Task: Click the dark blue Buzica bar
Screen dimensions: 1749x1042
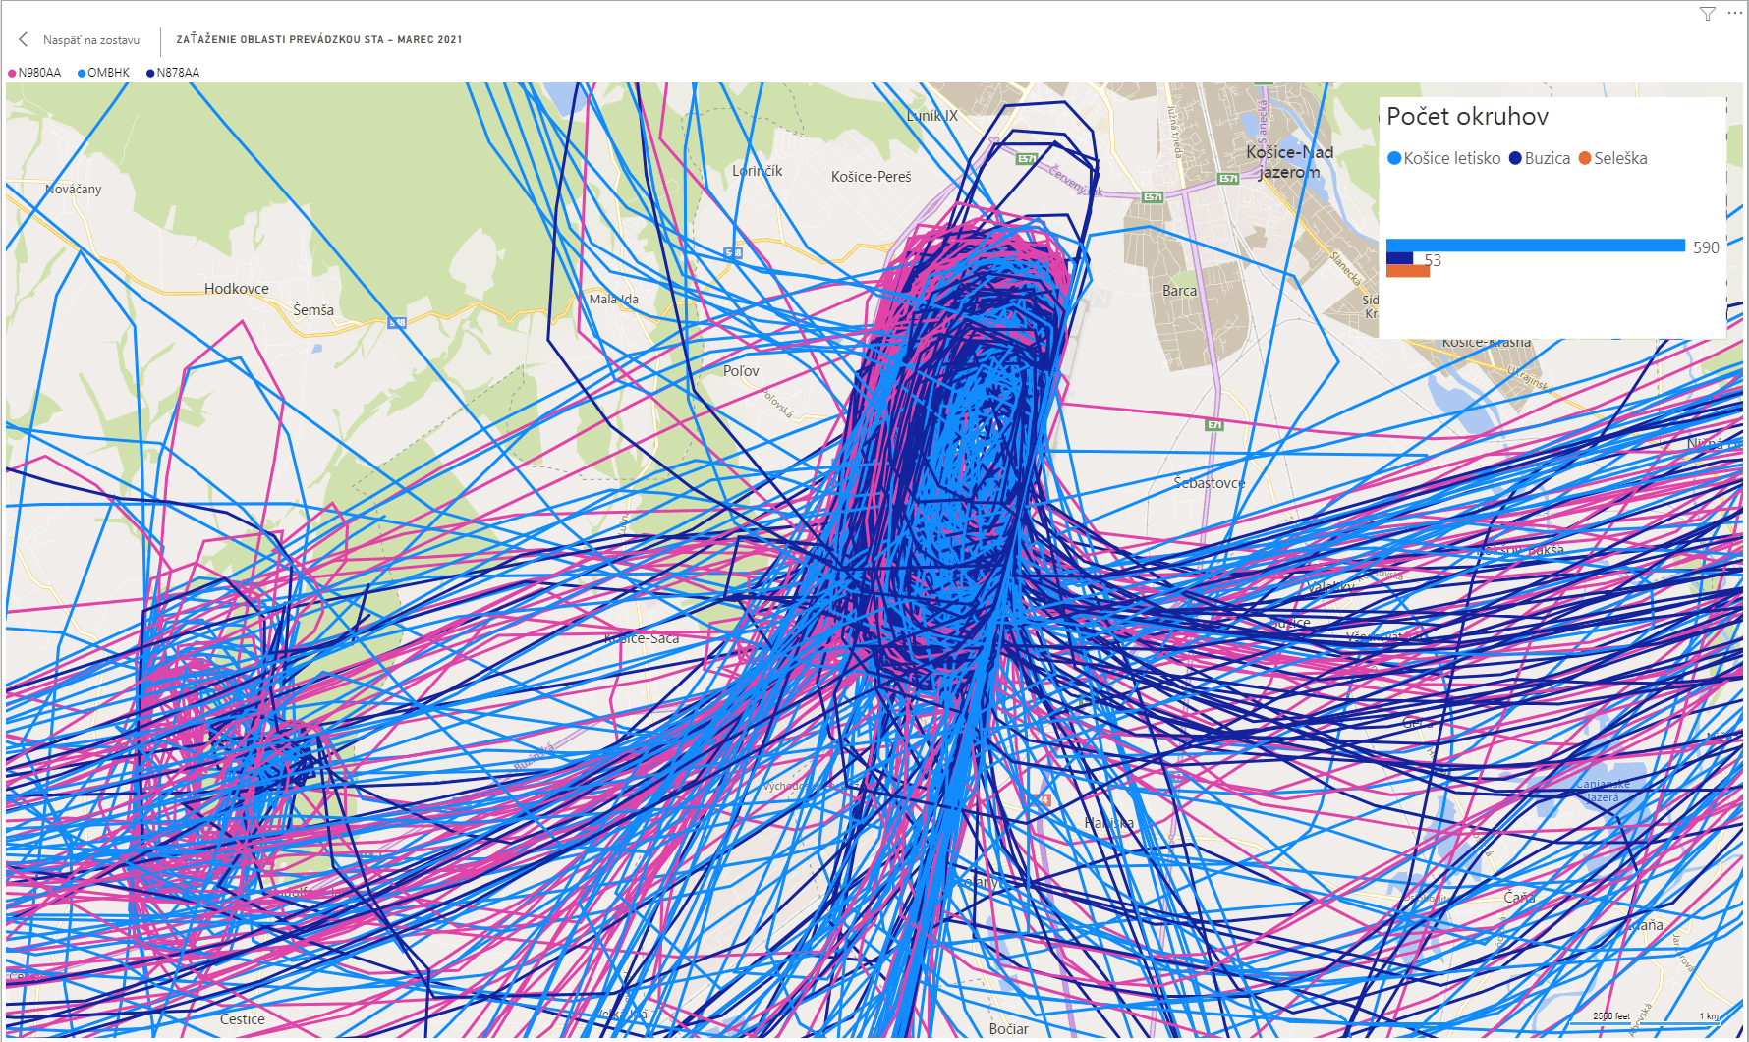Action: pos(1399,258)
